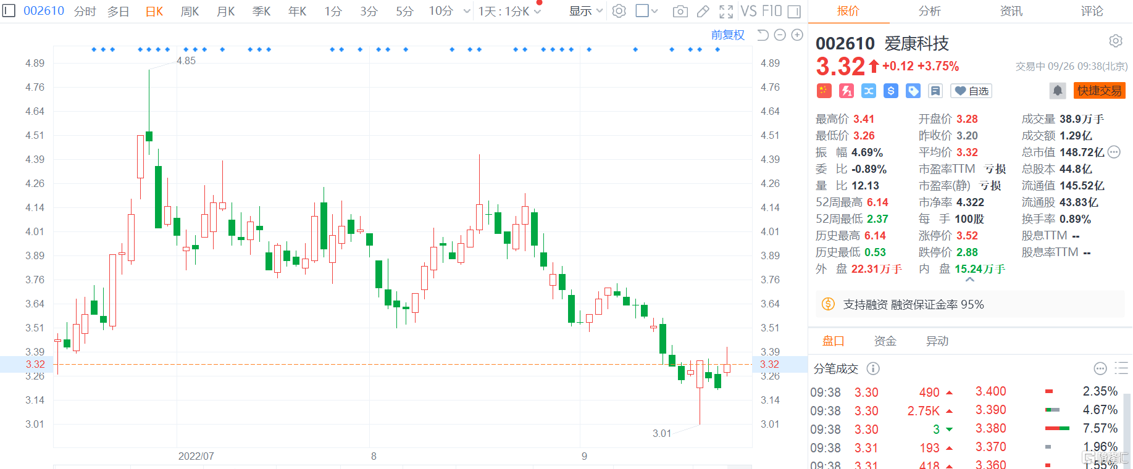Screen dimensions: 1133x469
Task: Click the China flag market icon
Action: (x=824, y=91)
